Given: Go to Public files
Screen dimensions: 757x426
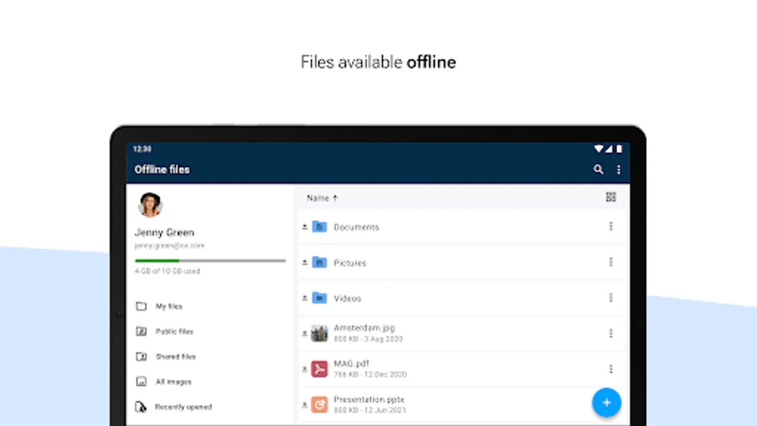Looking at the screenshot, I should pyautogui.click(x=174, y=331).
